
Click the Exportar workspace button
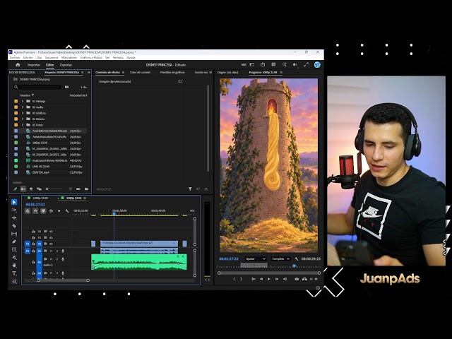pyautogui.click(x=66, y=65)
